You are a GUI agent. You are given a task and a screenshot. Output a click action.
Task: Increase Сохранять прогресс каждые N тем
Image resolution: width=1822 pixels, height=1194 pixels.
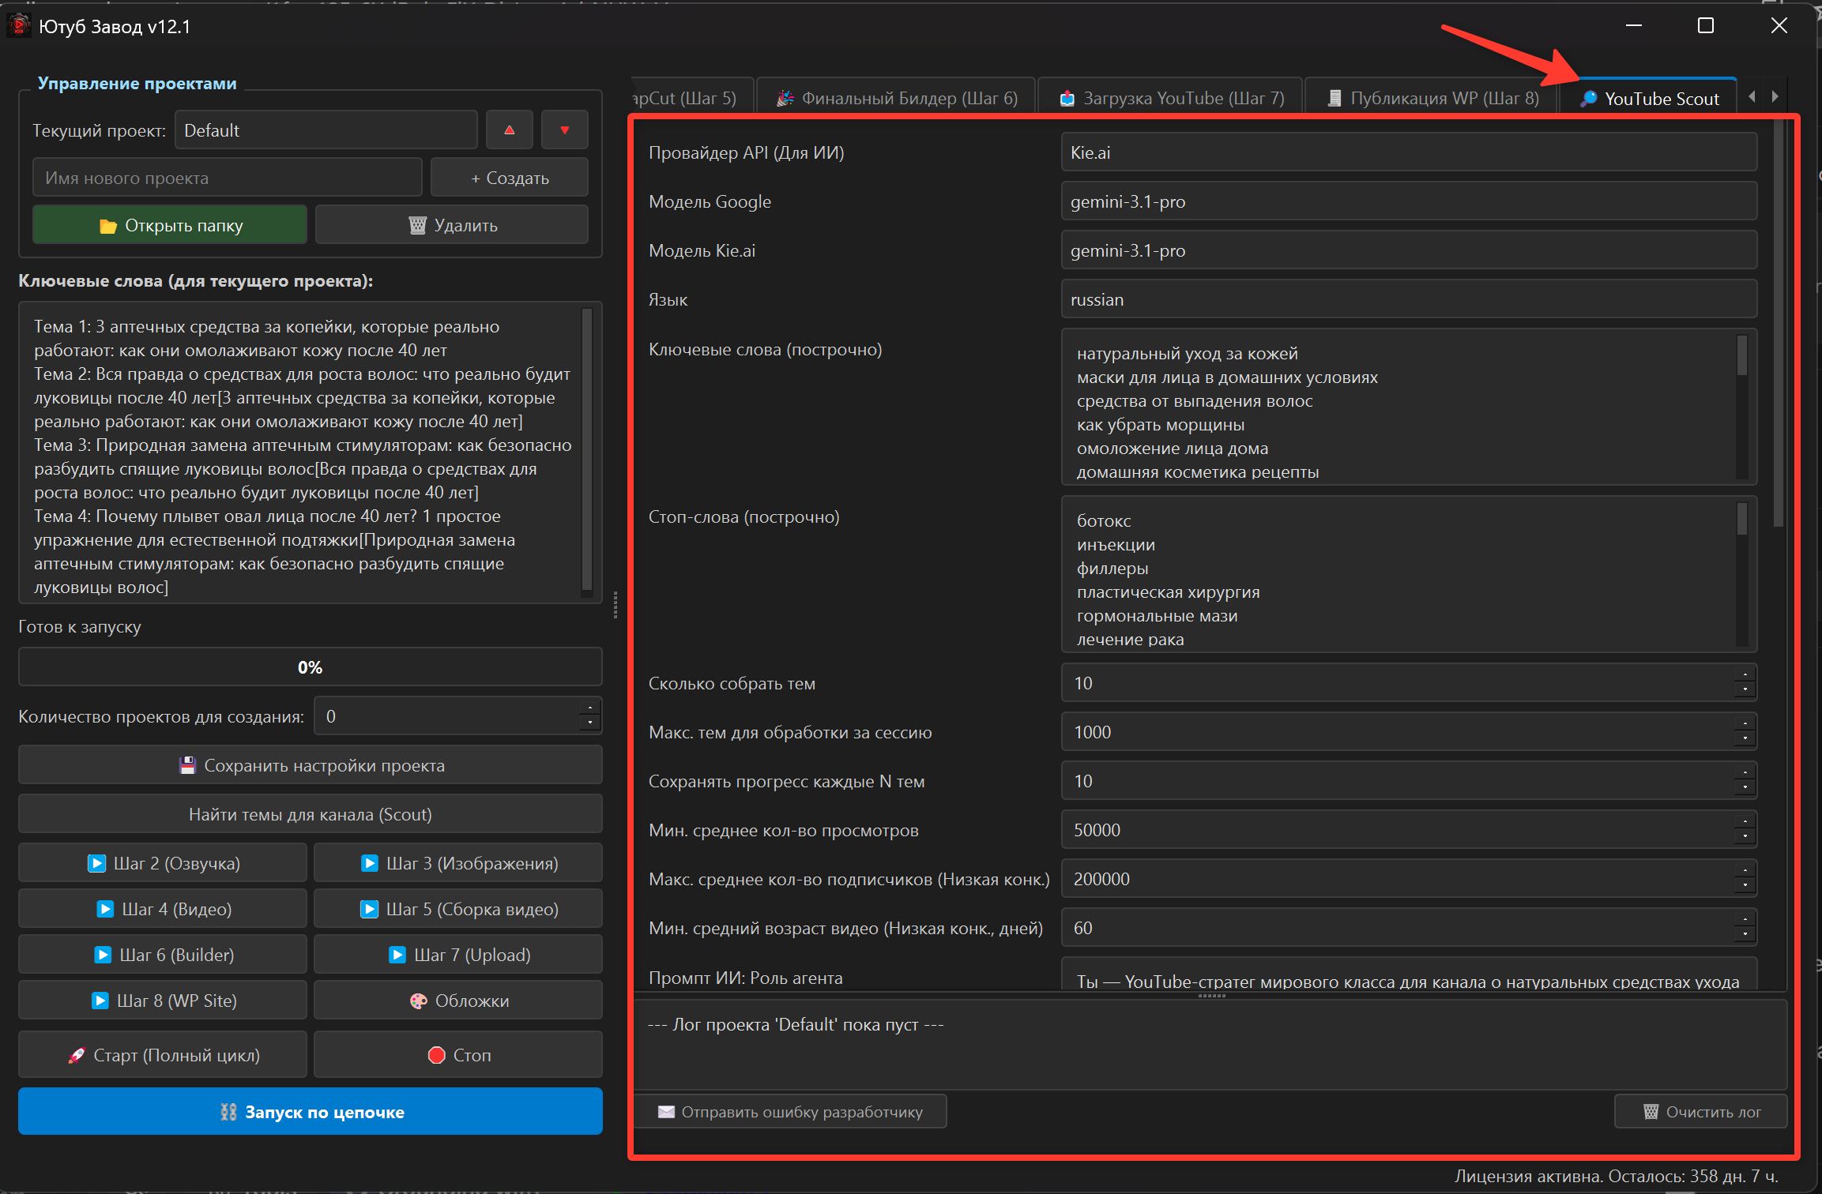pos(1745,772)
